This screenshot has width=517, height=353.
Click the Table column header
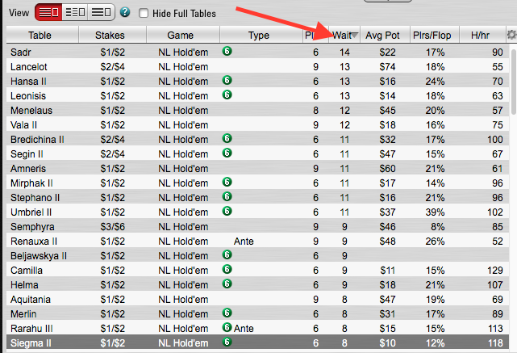[x=40, y=35]
